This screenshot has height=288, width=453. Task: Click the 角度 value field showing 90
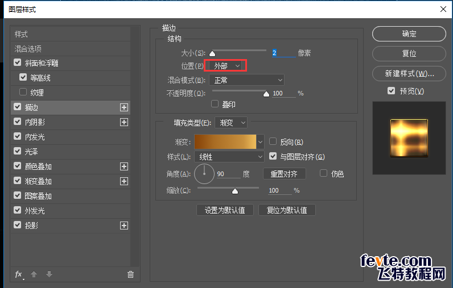point(228,174)
